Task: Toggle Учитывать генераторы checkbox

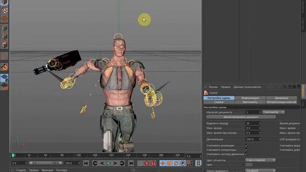Action: (247, 150)
